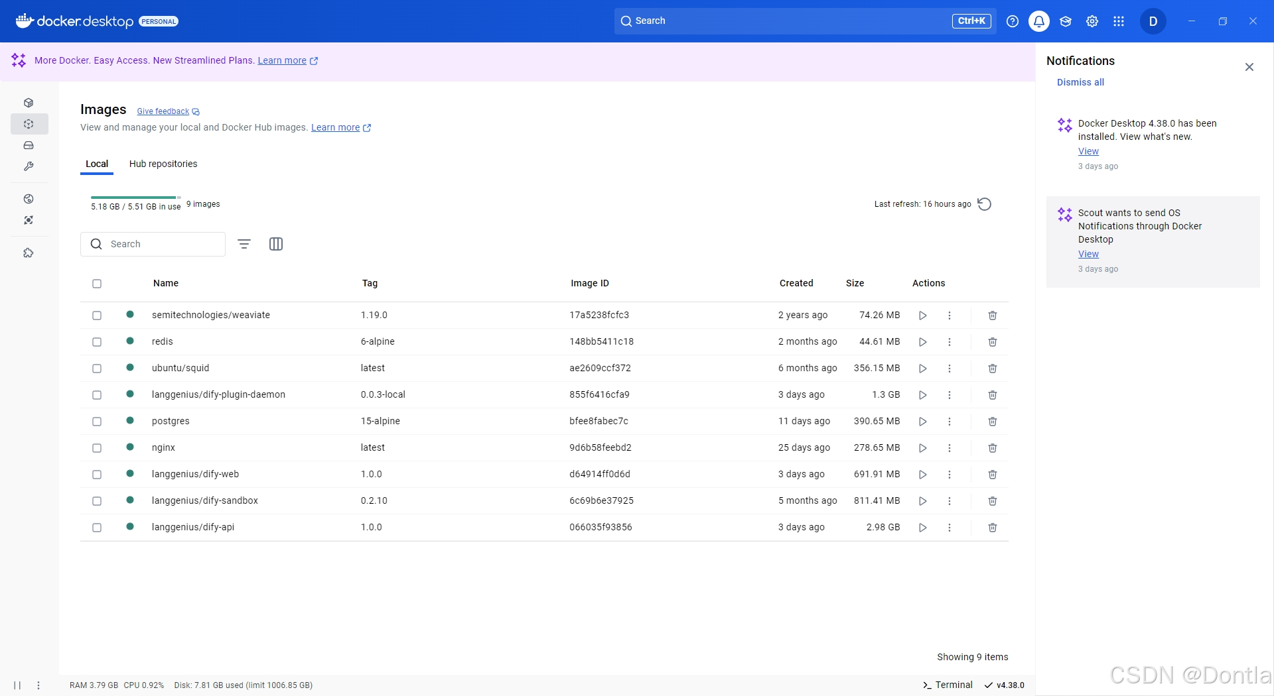This screenshot has width=1274, height=696.
Task: Open more actions menu for langgenius/dify-web
Action: click(950, 475)
